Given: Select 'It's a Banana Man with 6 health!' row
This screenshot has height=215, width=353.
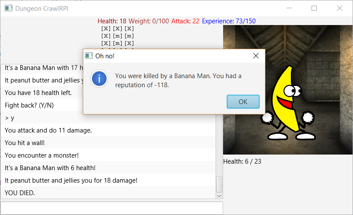Looking at the screenshot, I should (108, 168).
